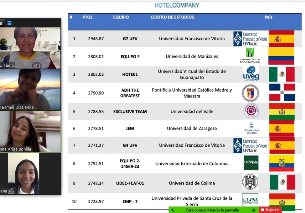Select the bottom participant video thumbnail
This screenshot has width=305, height=213.
click(x=24, y=174)
